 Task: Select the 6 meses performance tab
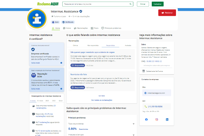pos(33,101)
